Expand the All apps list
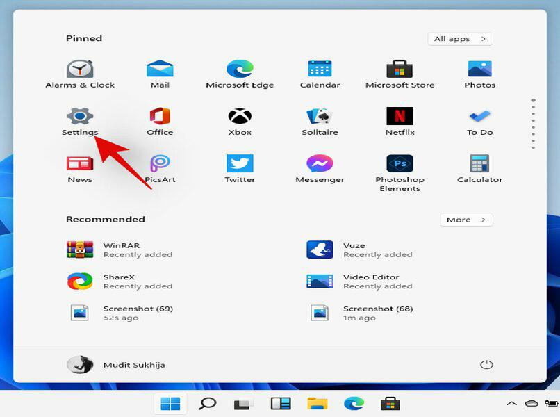The height and width of the screenshot is (417, 560). click(x=459, y=38)
